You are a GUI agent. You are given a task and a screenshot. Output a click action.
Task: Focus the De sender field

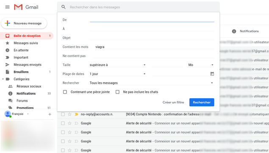tap(152, 20)
